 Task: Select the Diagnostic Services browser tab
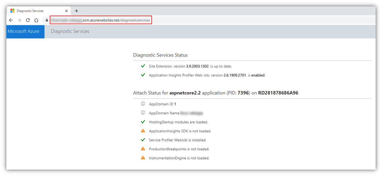[x=39, y=11]
